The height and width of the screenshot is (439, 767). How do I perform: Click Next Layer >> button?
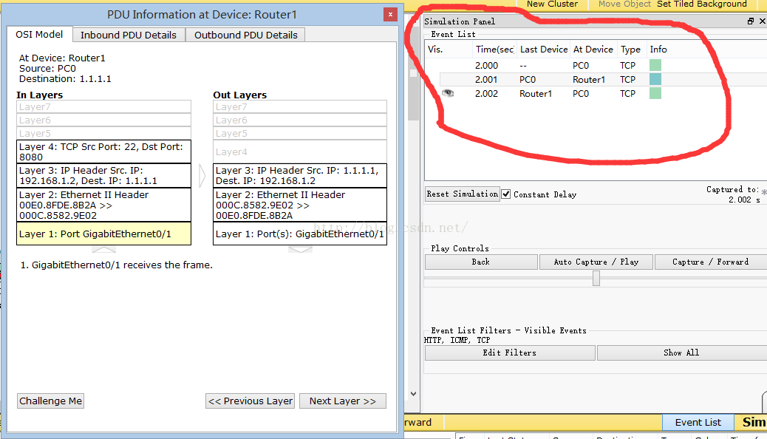(x=342, y=401)
